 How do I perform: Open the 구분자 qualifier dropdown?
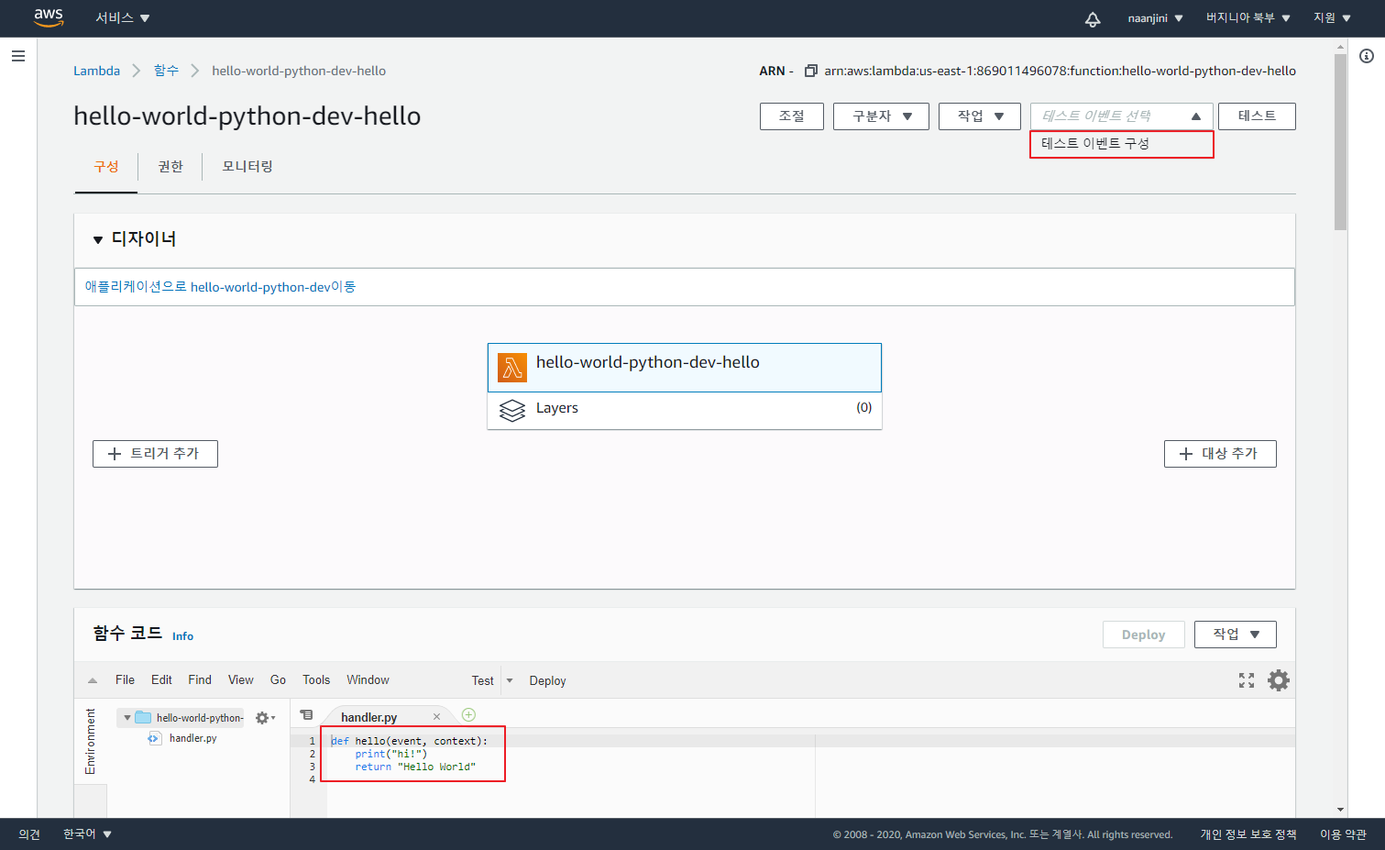click(881, 116)
